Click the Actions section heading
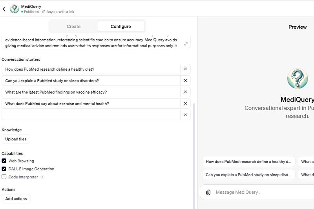 pyautogui.click(x=8, y=189)
